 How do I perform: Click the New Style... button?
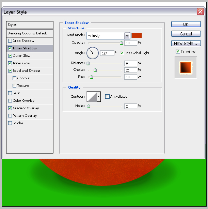pyautogui.click(x=186, y=43)
